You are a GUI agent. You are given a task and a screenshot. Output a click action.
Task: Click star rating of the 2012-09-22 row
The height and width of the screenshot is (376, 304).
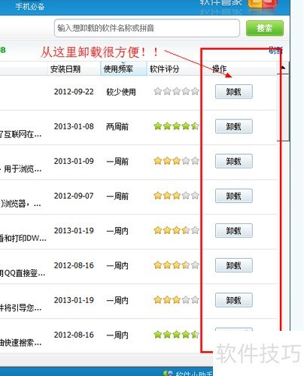pos(176,91)
